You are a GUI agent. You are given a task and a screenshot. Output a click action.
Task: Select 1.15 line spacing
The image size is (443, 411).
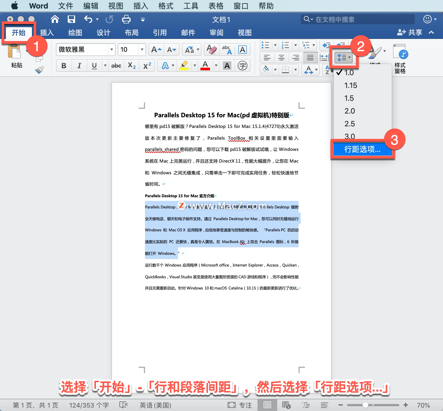click(363, 85)
